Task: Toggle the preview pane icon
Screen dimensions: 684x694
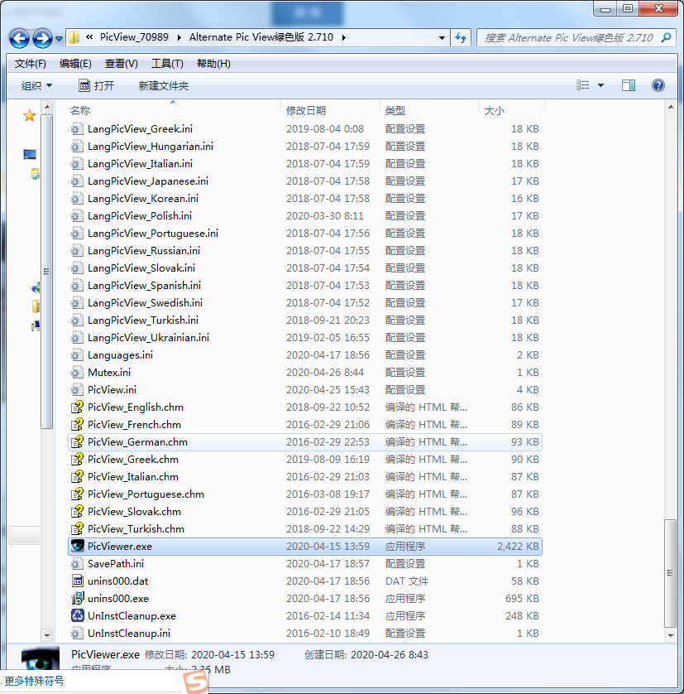Action: coord(629,85)
